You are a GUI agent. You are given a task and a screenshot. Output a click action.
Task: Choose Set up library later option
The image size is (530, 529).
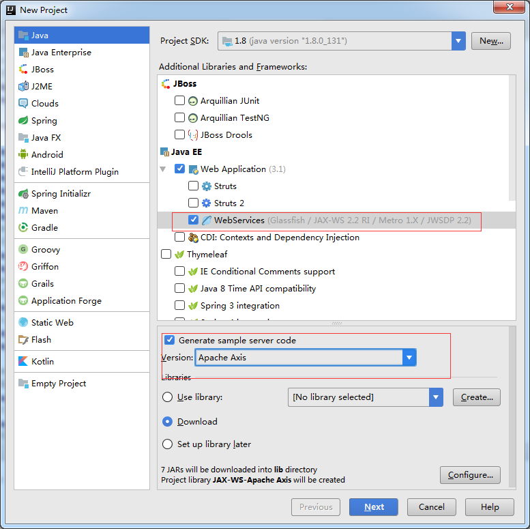[167, 444]
